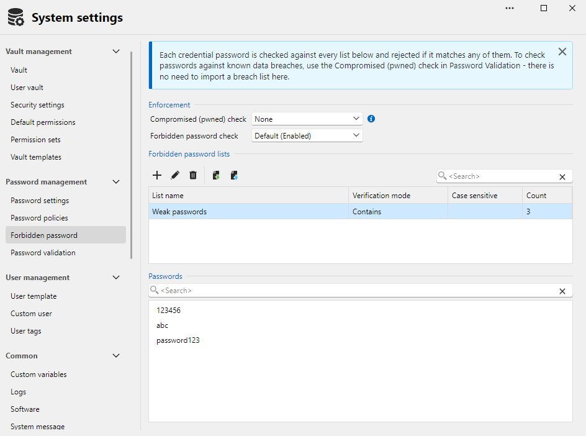
Task: Collapse the User management section
Action: coord(116,278)
